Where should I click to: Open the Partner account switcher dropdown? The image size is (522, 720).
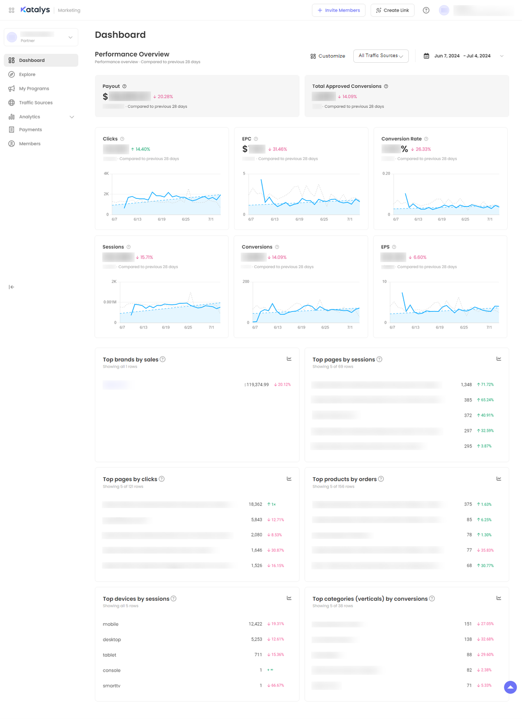point(41,37)
